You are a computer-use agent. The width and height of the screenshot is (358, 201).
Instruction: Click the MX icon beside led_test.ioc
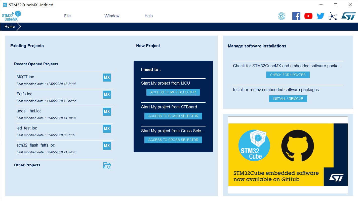pyautogui.click(x=107, y=129)
